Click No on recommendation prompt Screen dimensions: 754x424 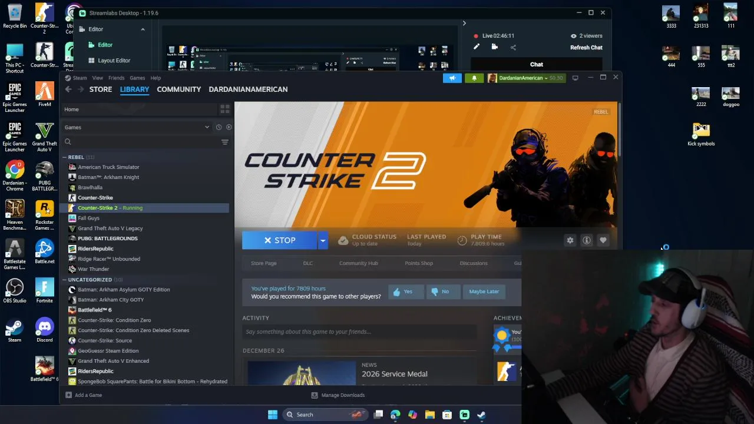tap(443, 291)
